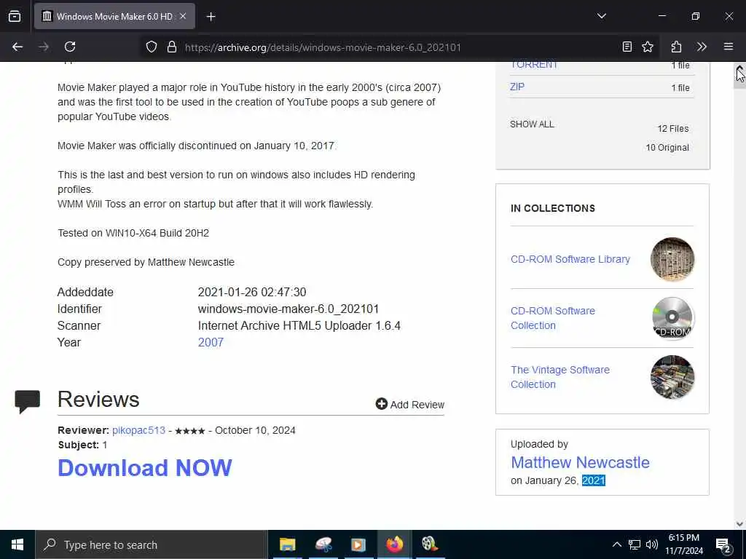
Task: Click the address bar URL
Action: (x=323, y=47)
